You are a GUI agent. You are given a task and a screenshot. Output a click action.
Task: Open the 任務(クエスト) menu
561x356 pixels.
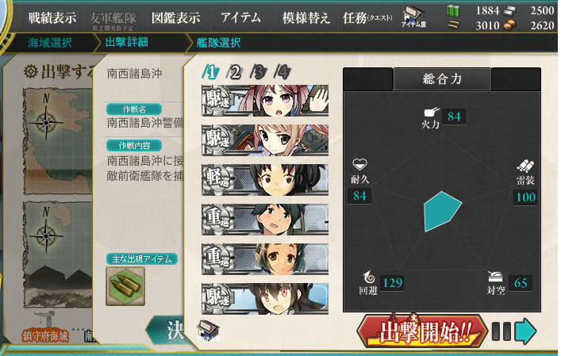tap(367, 17)
